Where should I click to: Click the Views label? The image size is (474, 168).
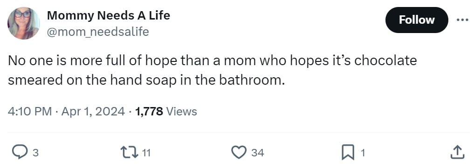click(182, 112)
